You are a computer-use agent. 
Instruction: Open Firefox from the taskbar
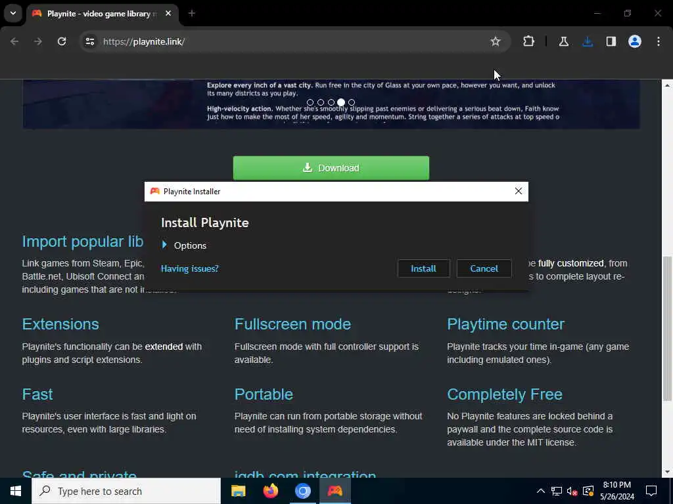click(x=270, y=491)
